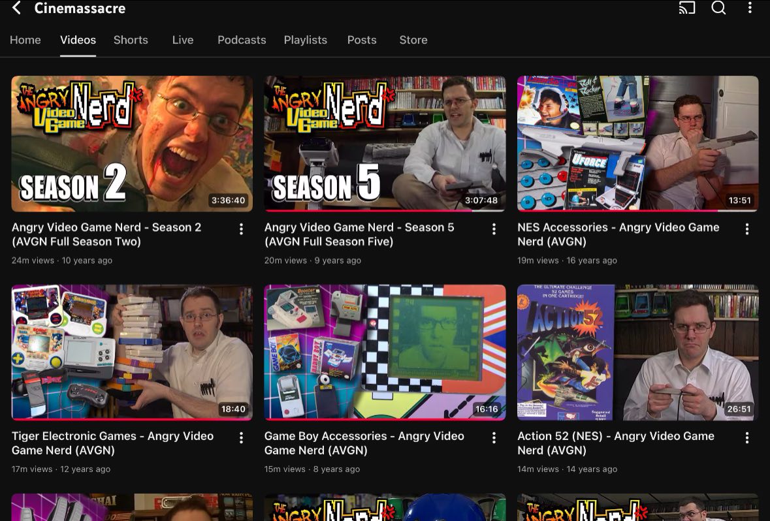Viewport: 770px width, 521px height.
Task: Select '19m views · 16 years ago' text
Action: (x=567, y=260)
